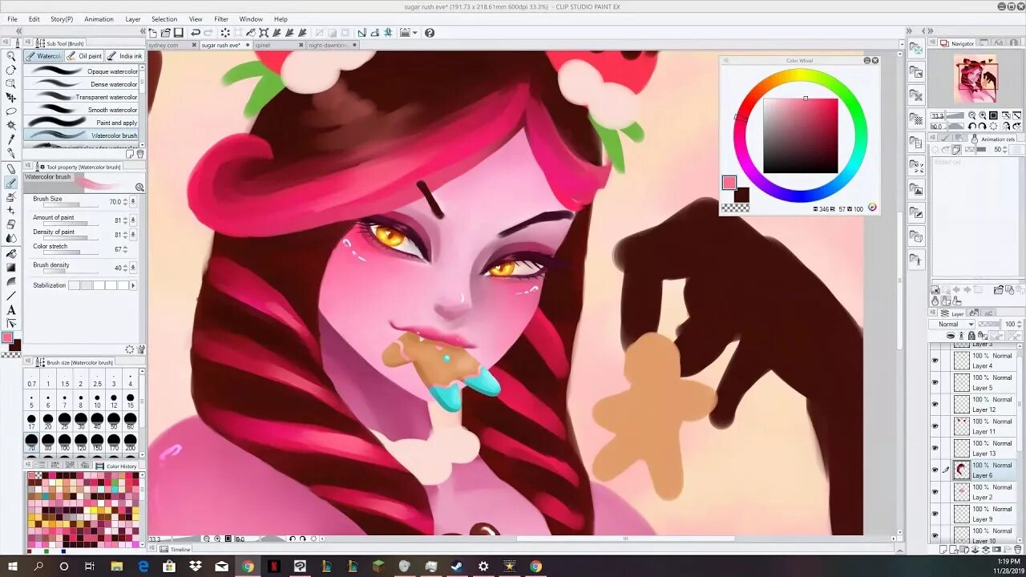Open the Layer menu
This screenshot has width=1026, height=577.
[x=133, y=18]
